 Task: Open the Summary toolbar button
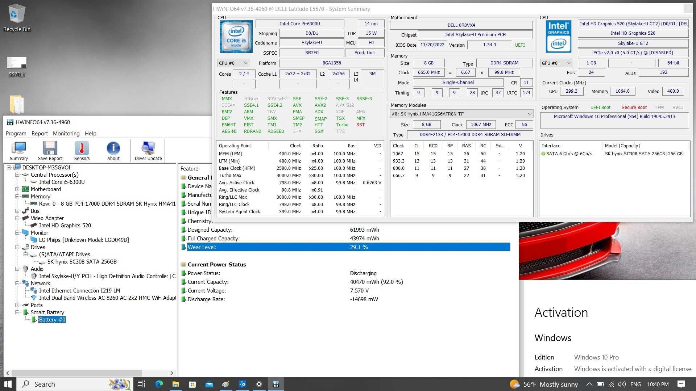(19, 151)
